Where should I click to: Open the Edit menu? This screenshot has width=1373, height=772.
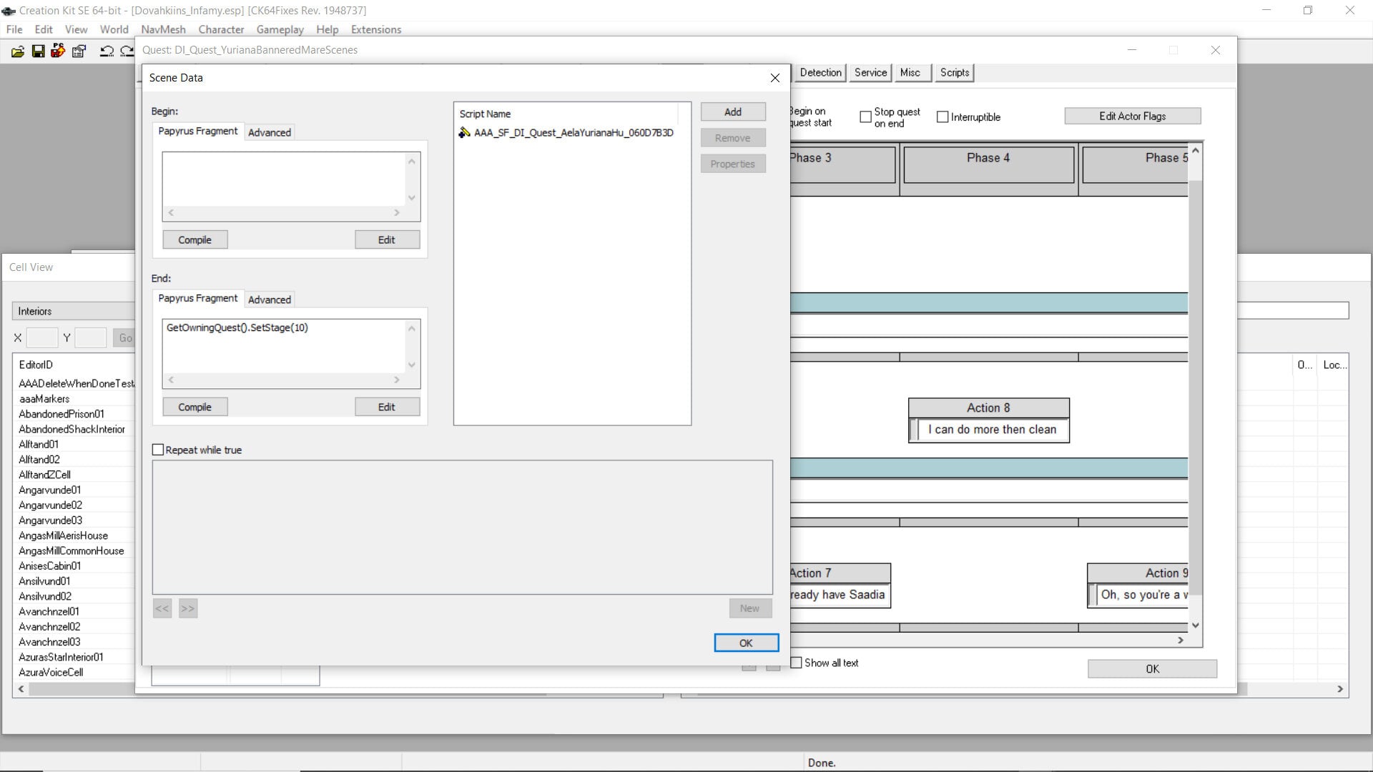[44, 29]
